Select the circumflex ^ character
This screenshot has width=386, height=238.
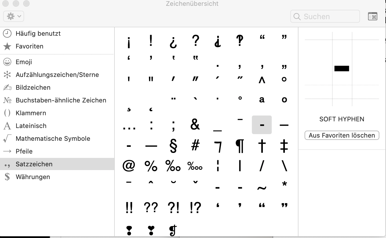coord(262,80)
